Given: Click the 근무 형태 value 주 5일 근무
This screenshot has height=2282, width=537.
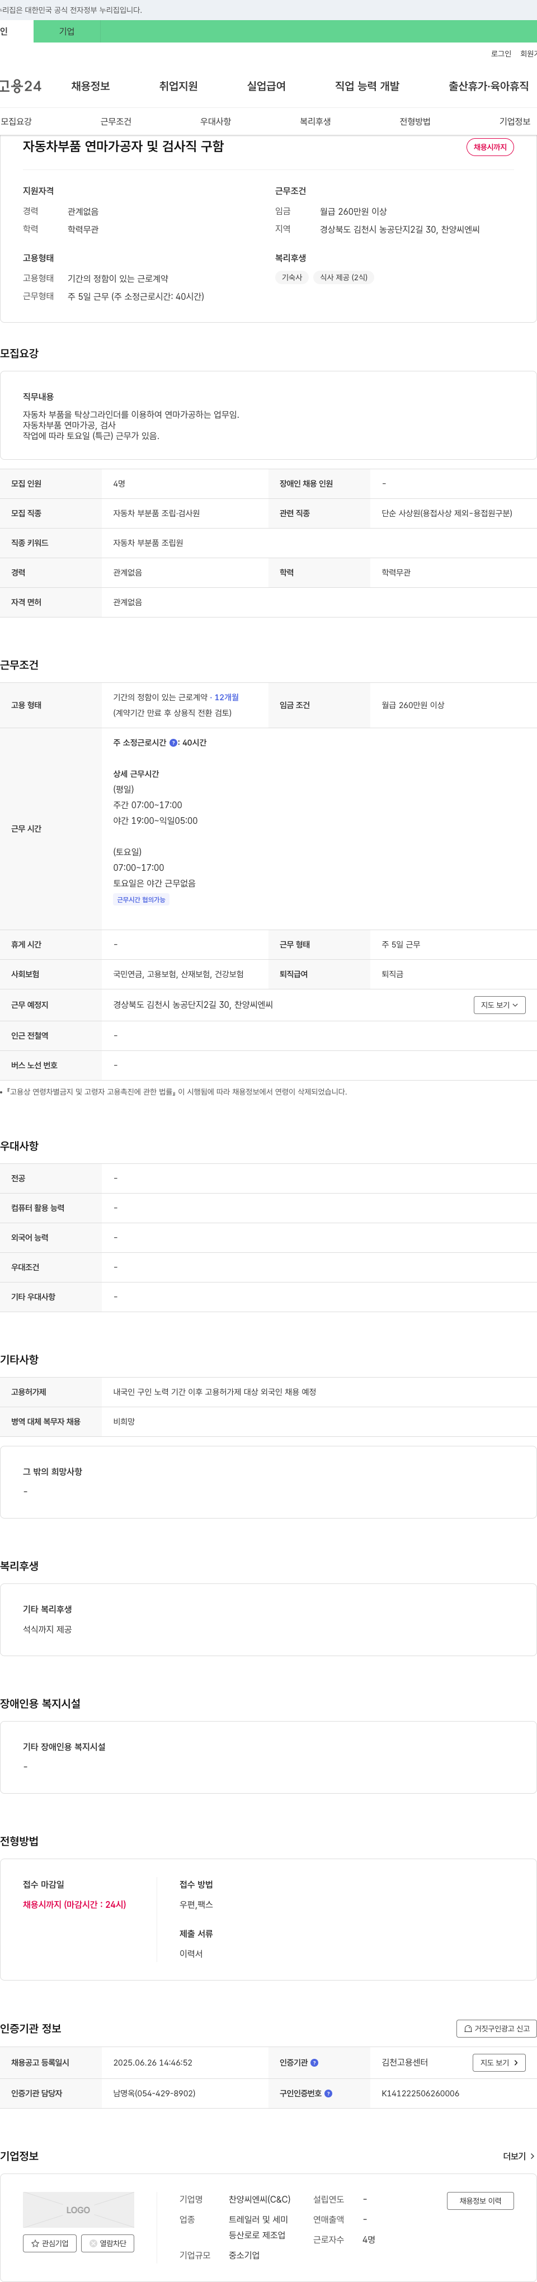Looking at the screenshot, I should (x=401, y=944).
